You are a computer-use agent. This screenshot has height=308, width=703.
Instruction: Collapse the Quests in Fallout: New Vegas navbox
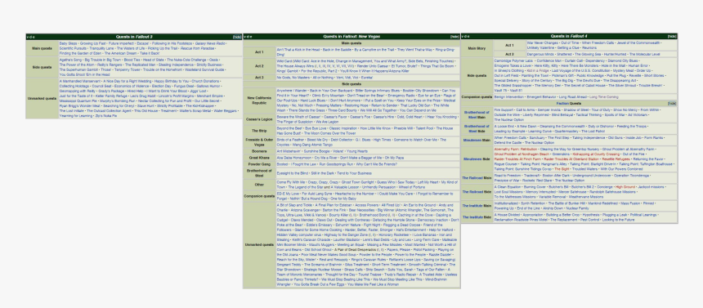(x=454, y=36)
